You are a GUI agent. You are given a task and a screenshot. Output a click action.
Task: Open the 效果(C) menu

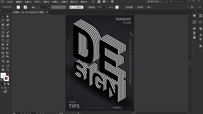tap(56, 2)
